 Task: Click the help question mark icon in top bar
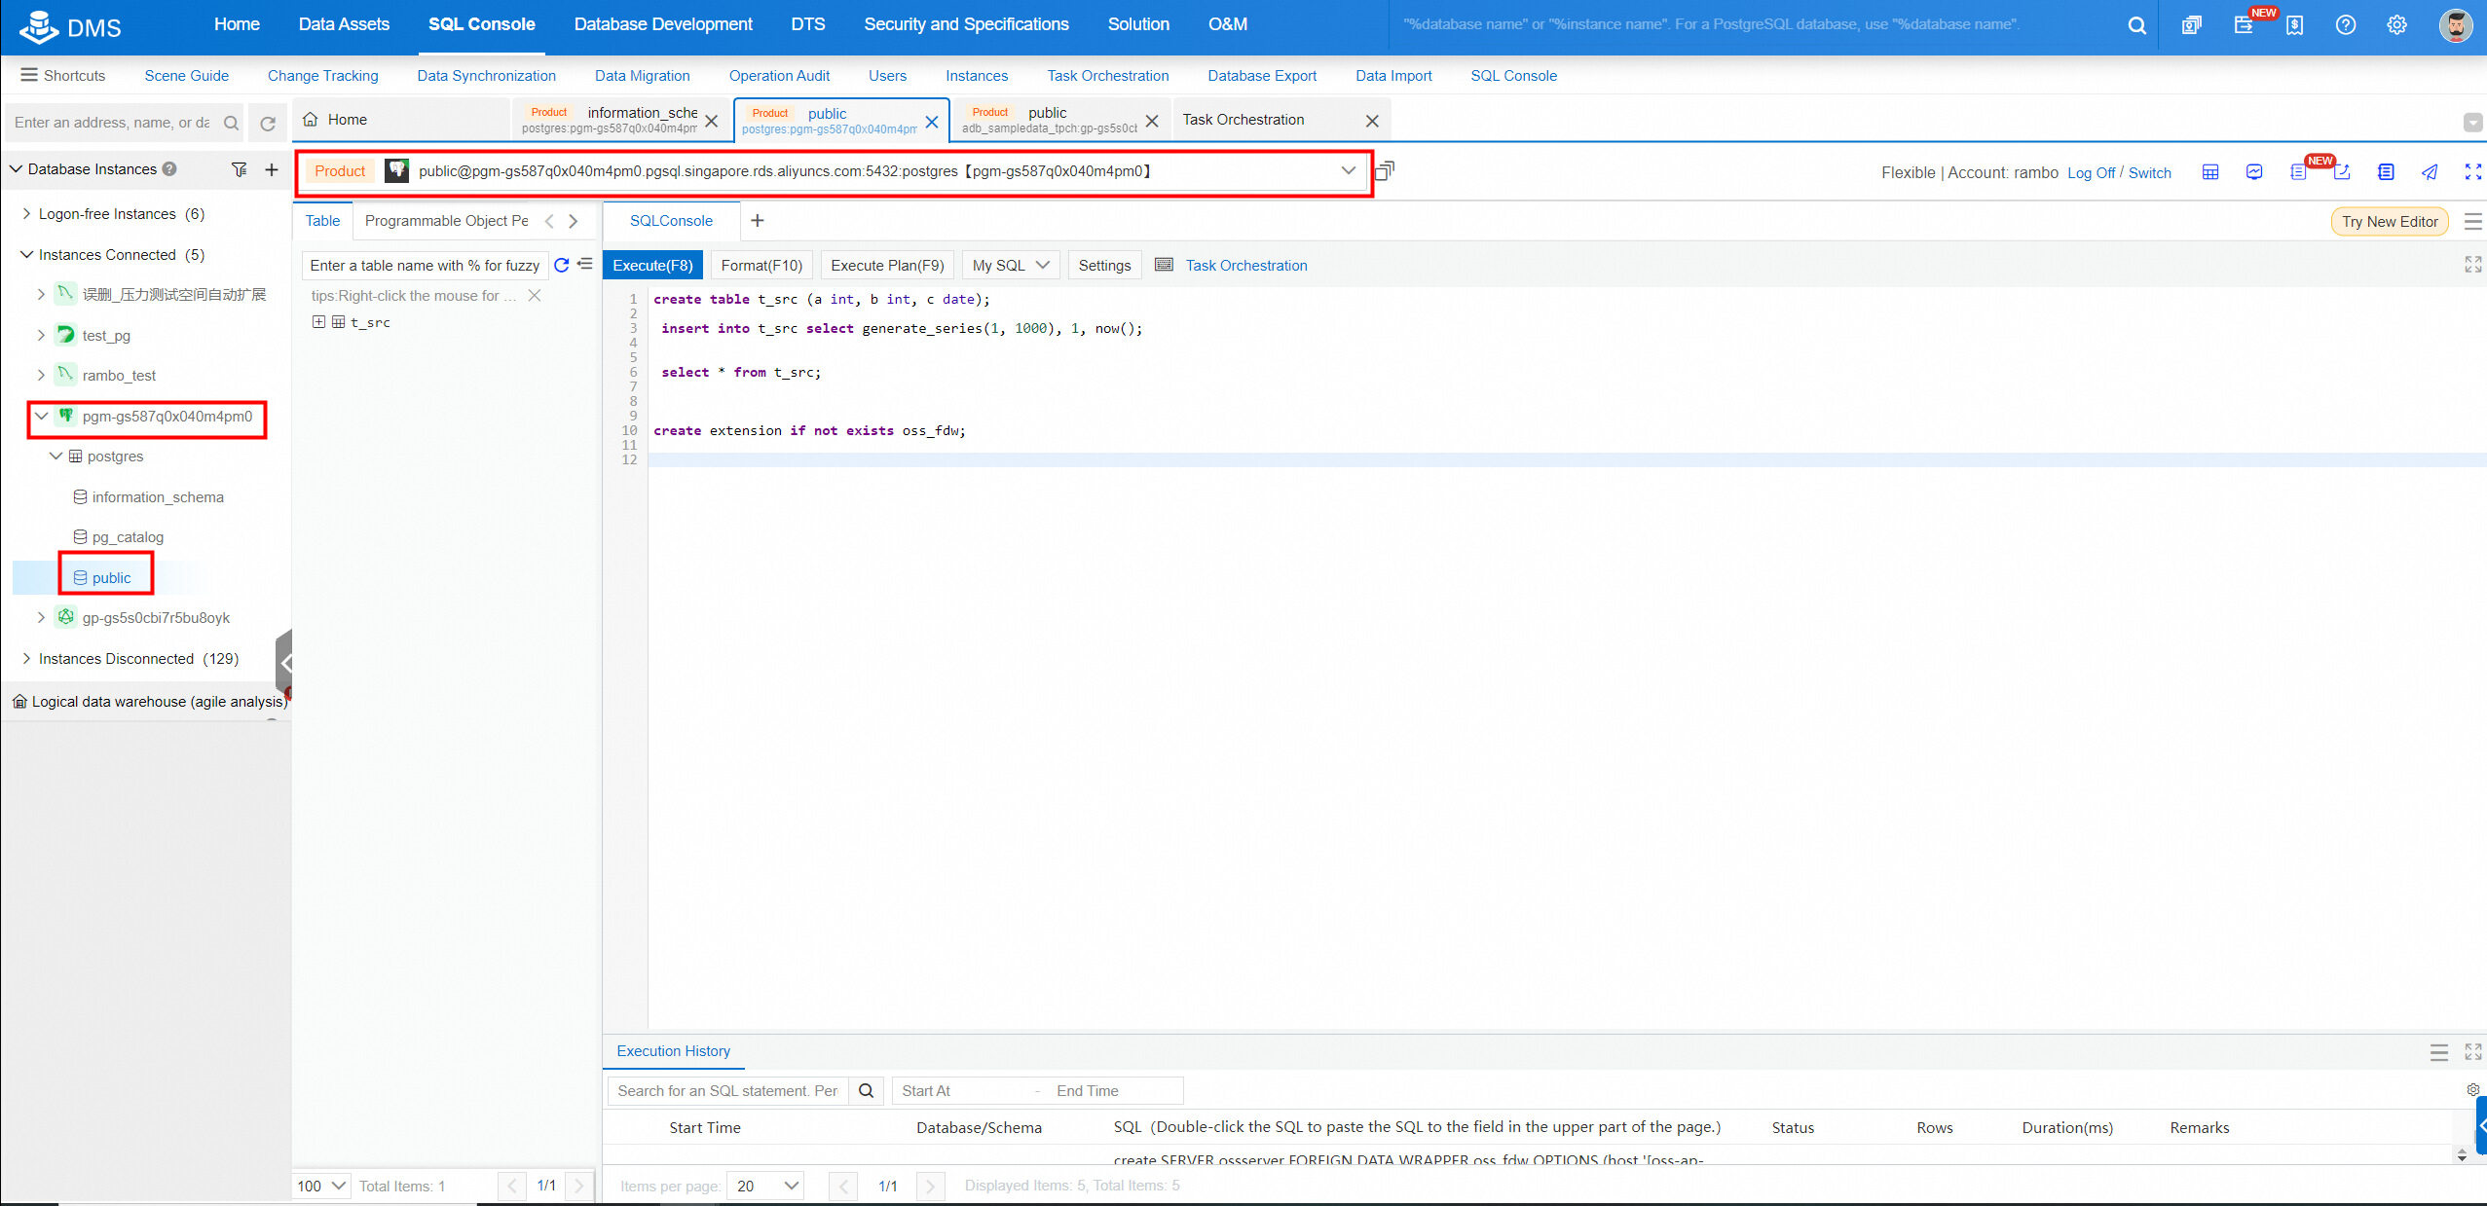click(2345, 25)
